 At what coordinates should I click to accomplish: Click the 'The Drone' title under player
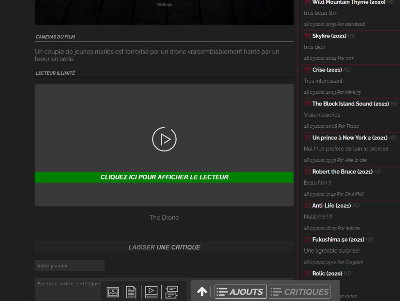(x=164, y=217)
